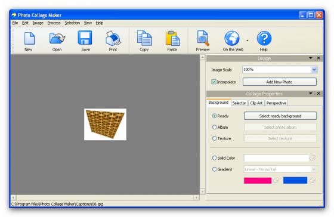Click the blue gradient color swatch

point(295,181)
